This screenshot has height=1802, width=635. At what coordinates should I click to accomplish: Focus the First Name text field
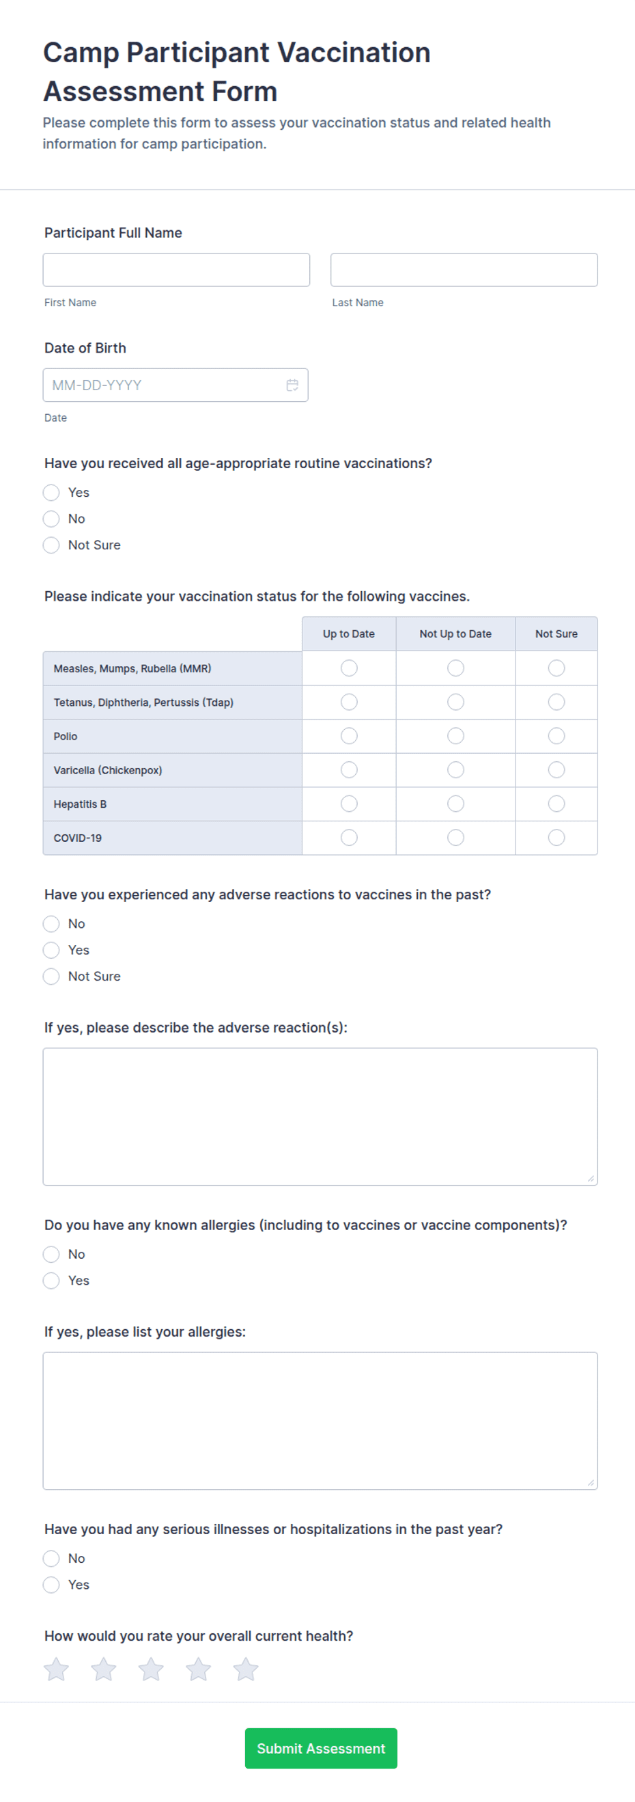click(x=176, y=270)
